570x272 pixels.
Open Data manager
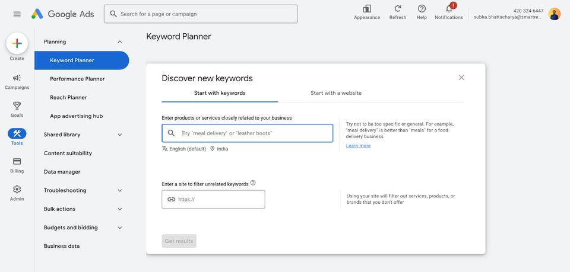tap(62, 172)
